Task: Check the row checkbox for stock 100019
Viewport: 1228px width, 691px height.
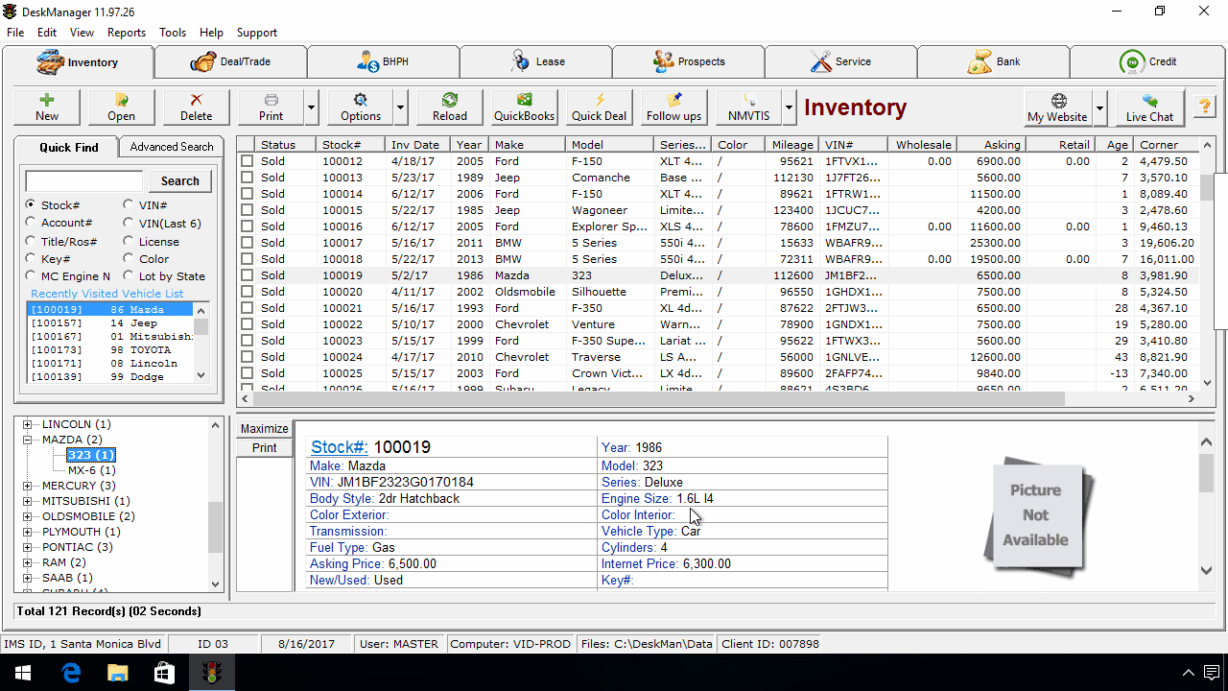Action: [x=247, y=275]
